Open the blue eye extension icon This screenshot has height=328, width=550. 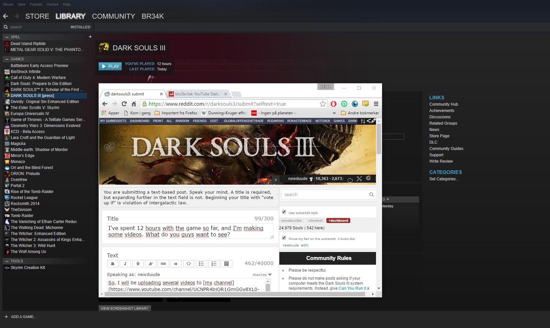pyautogui.click(x=355, y=104)
